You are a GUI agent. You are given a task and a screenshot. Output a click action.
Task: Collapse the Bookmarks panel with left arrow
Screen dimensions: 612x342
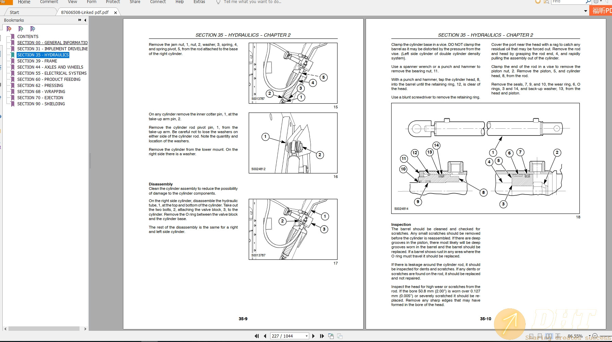[85, 20]
